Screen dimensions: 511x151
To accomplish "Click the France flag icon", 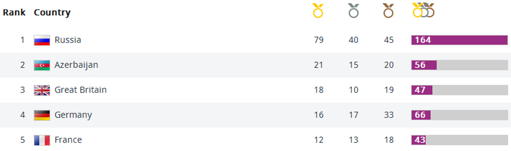I will tap(42, 140).
